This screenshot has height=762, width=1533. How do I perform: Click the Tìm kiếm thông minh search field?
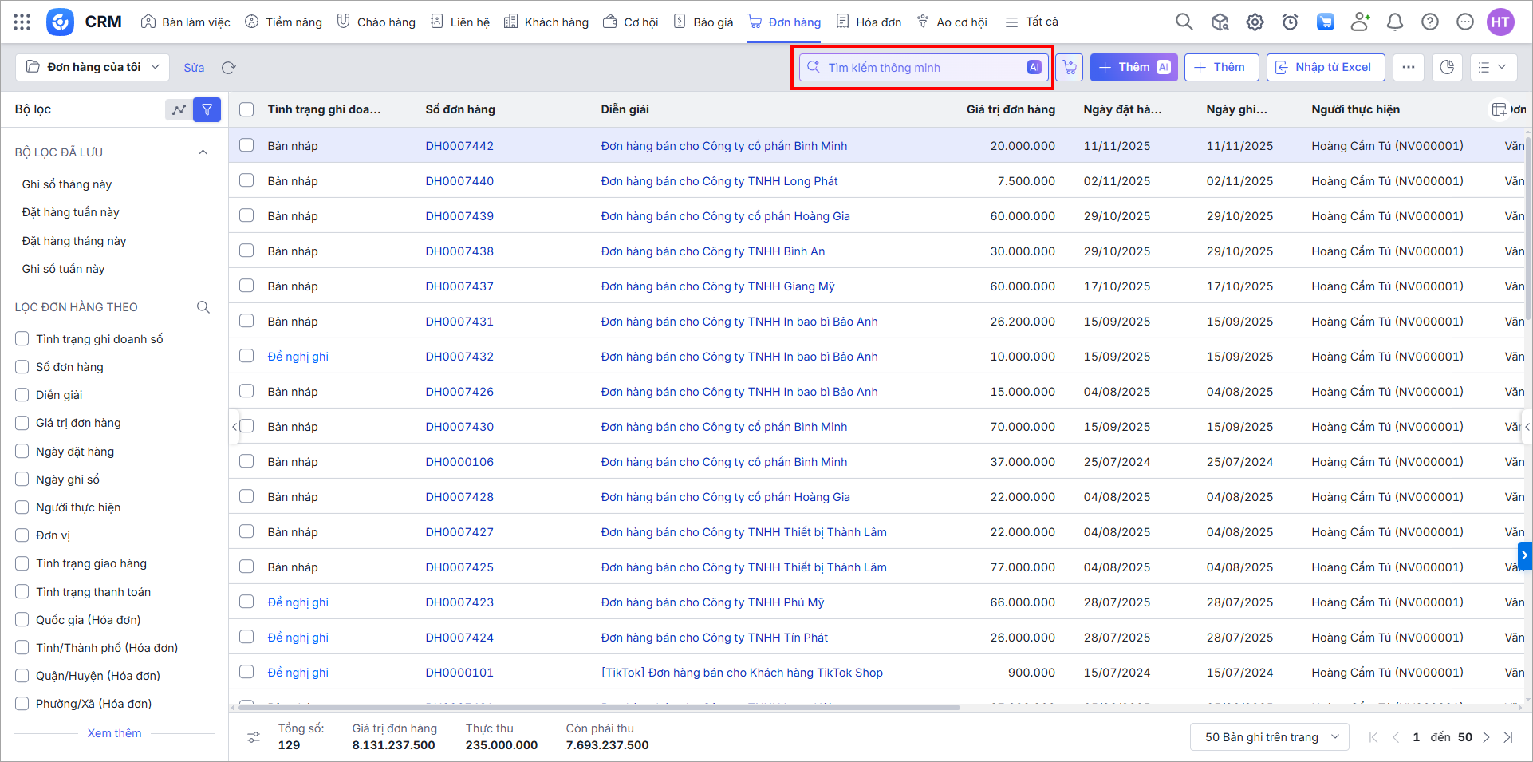tap(917, 68)
